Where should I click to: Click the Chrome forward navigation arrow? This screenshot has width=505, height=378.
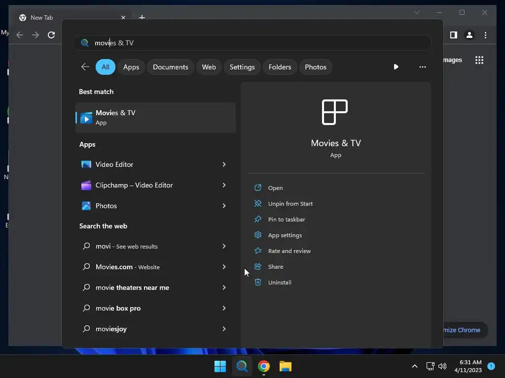(36, 35)
